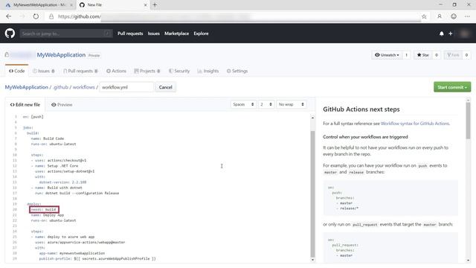Click the 'on: [push]' code line
This screenshot has height=268, width=476.
(33, 117)
